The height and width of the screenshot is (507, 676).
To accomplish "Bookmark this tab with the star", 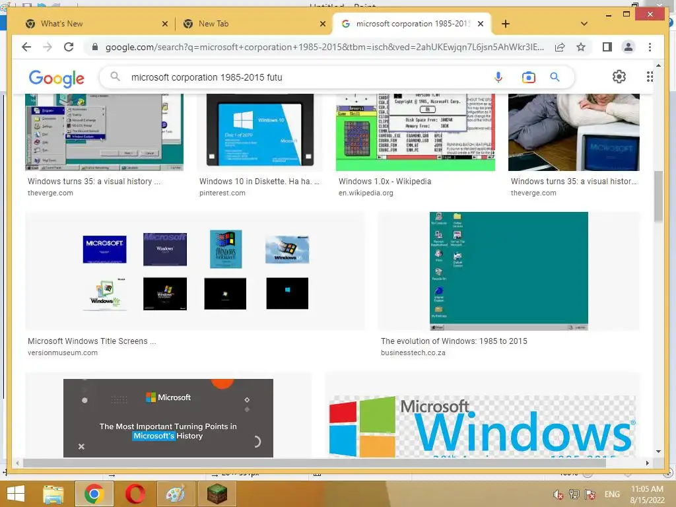I will (x=581, y=47).
